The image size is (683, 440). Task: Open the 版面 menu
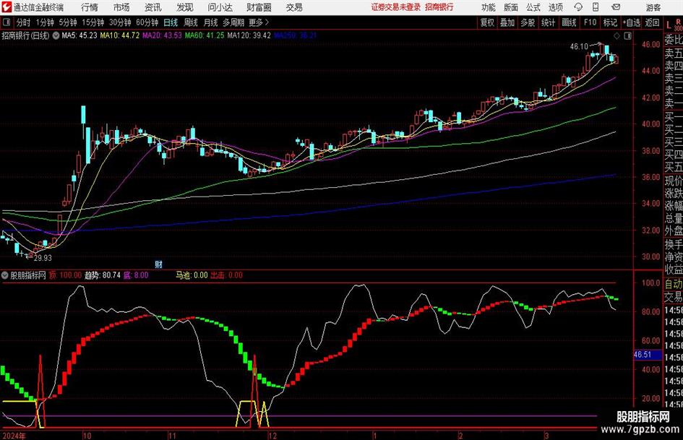point(510,7)
